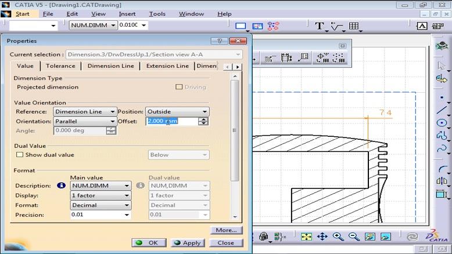
Task: Open the Format Decimal main value dropdown
Action: click(x=101, y=205)
